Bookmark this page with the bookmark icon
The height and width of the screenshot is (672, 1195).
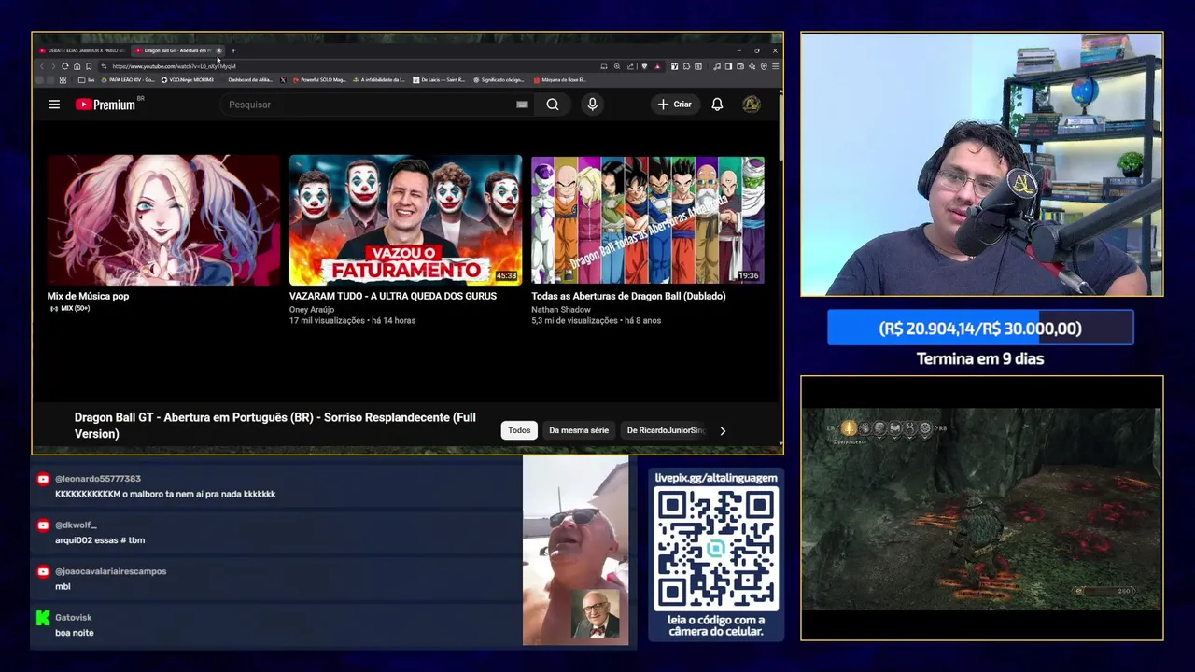tap(89, 66)
